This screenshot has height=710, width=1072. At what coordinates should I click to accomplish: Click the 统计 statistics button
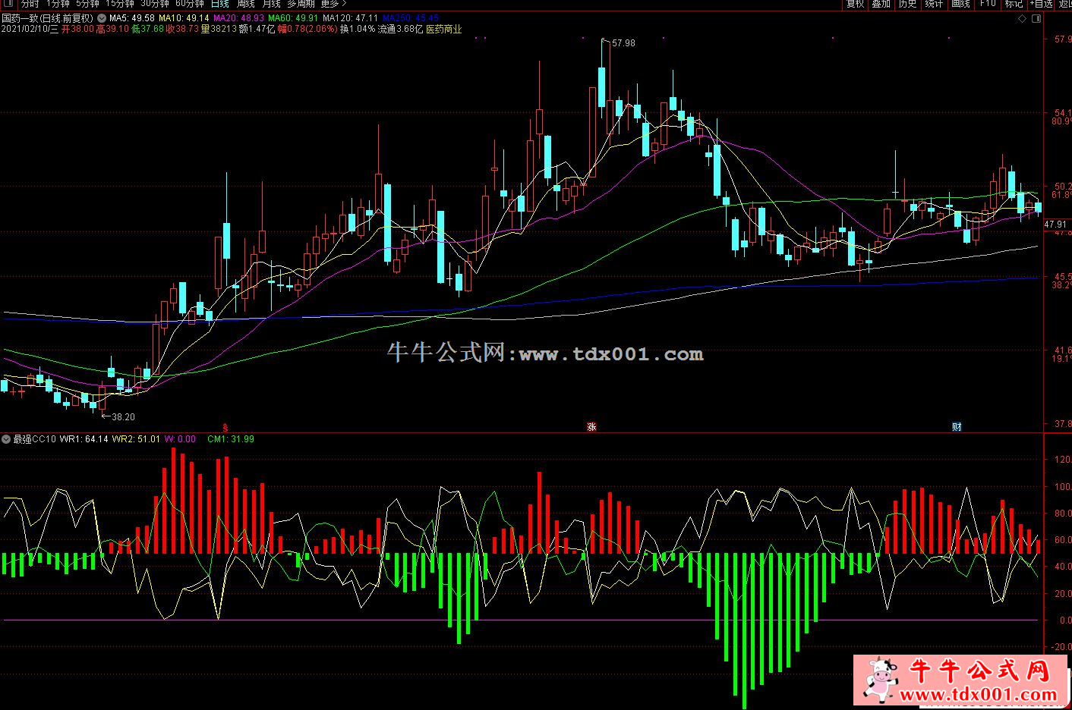click(x=934, y=4)
